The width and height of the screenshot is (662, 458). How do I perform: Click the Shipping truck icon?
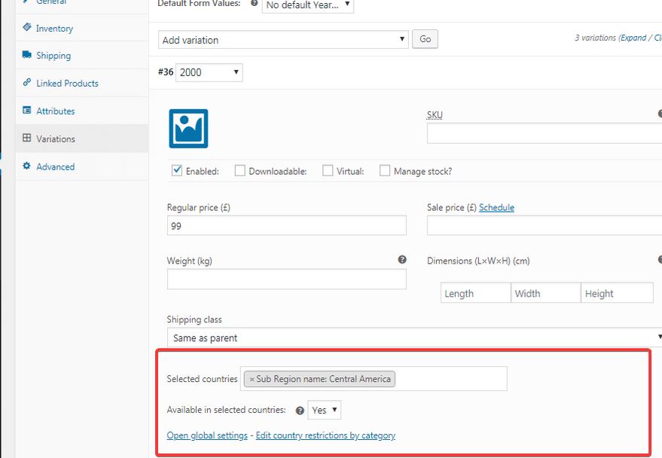(x=27, y=55)
